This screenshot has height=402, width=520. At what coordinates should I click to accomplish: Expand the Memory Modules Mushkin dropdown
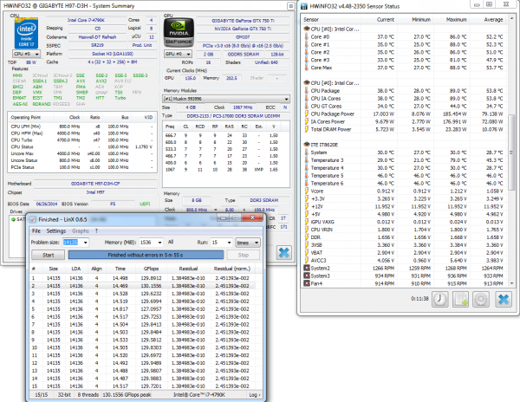point(226,99)
